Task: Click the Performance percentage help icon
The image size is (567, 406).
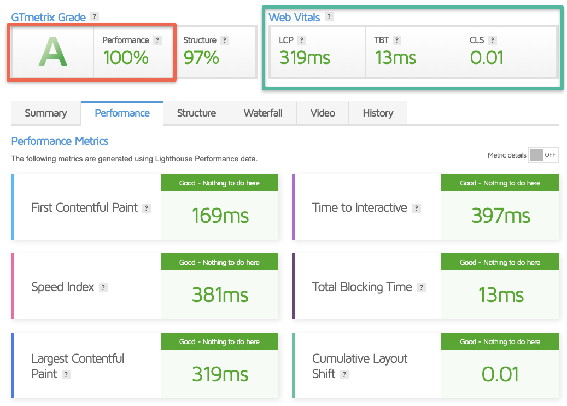Action: tap(159, 39)
